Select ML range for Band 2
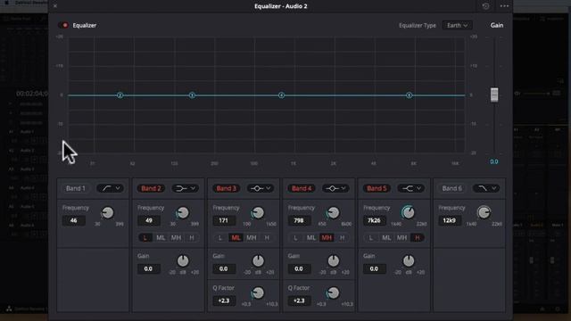The height and width of the screenshot is (321, 571). (x=161, y=238)
